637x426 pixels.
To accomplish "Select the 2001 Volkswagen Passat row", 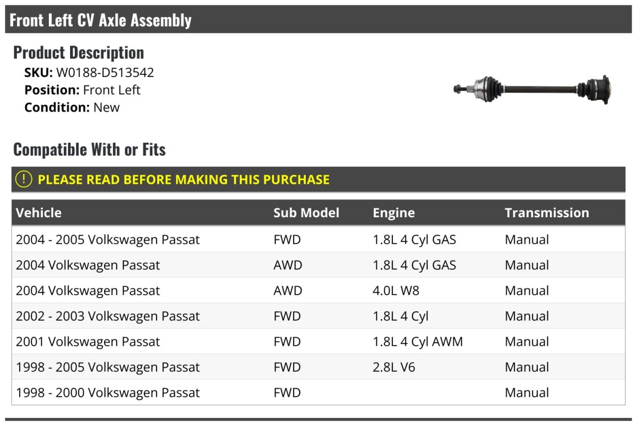I will (88, 342).
